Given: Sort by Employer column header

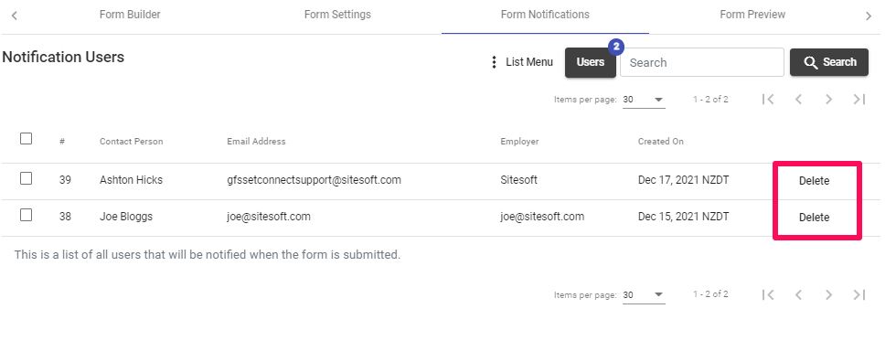Looking at the screenshot, I should [x=519, y=142].
